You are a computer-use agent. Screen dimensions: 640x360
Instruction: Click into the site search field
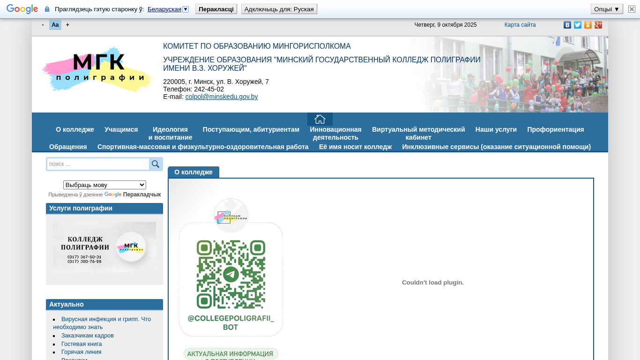click(x=98, y=164)
